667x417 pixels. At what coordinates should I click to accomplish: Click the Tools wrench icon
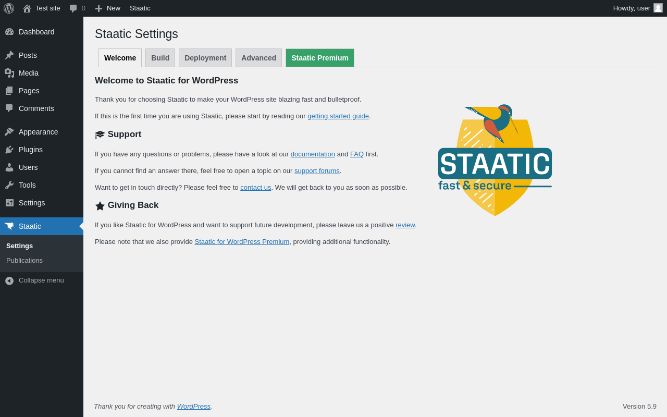[x=9, y=185]
